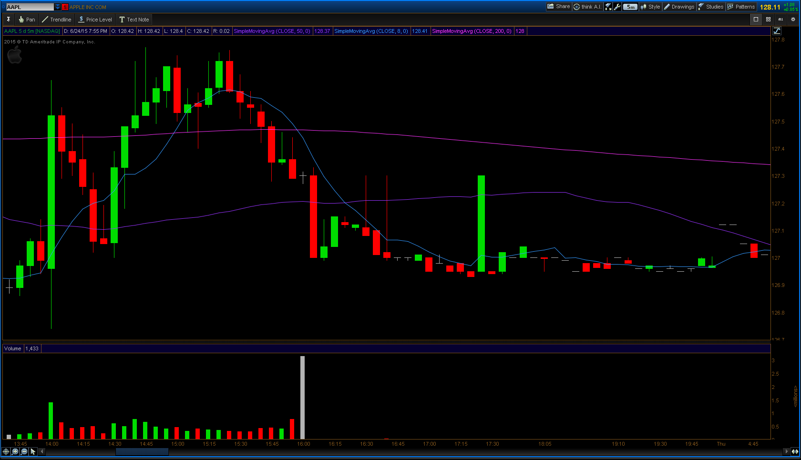The width and height of the screenshot is (801, 460).
Task: Open the Studies menu
Action: [x=711, y=7]
